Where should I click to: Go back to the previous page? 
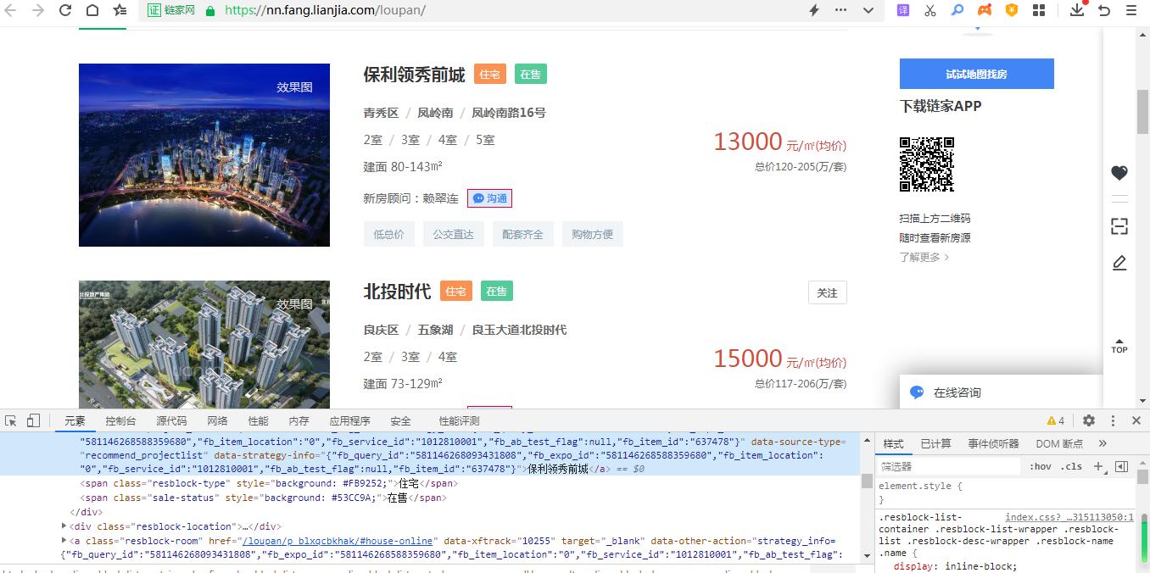coord(11,10)
